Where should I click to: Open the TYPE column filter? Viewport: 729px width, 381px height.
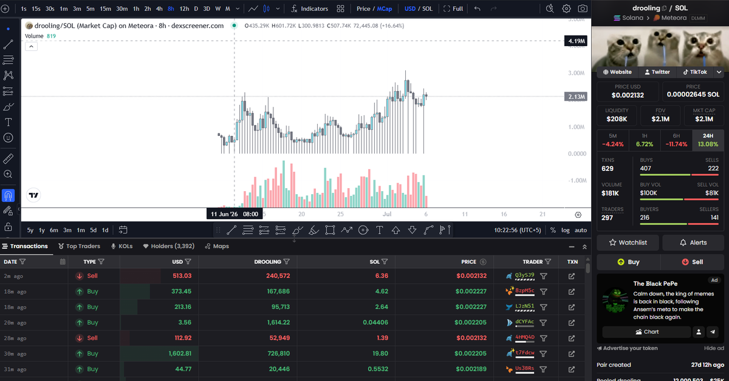pos(101,262)
